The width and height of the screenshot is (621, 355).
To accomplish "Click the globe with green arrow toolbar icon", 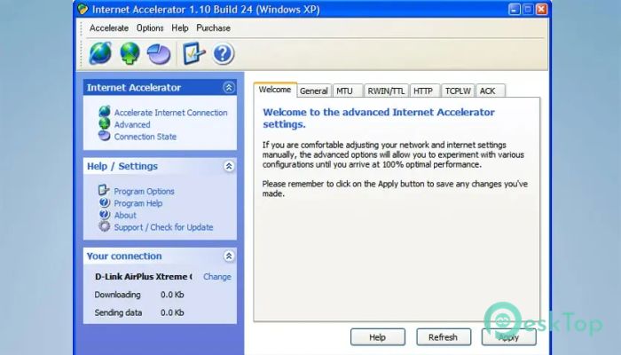I will pos(130,53).
